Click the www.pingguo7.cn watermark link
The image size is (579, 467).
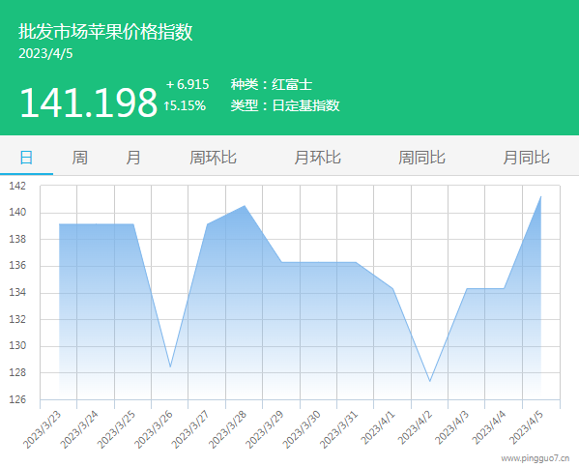[x=536, y=458]
